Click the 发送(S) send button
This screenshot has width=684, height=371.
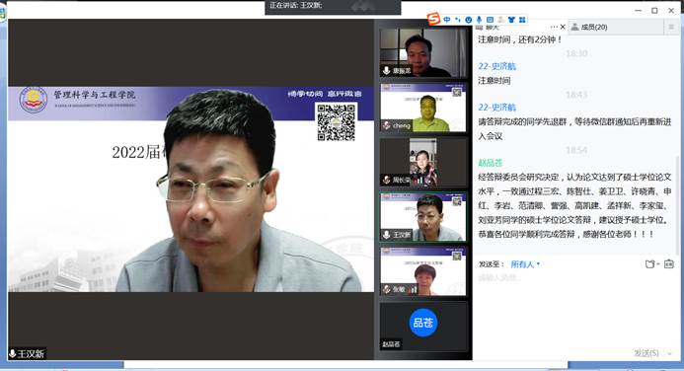pyautogui.click(x=646, y=353)
